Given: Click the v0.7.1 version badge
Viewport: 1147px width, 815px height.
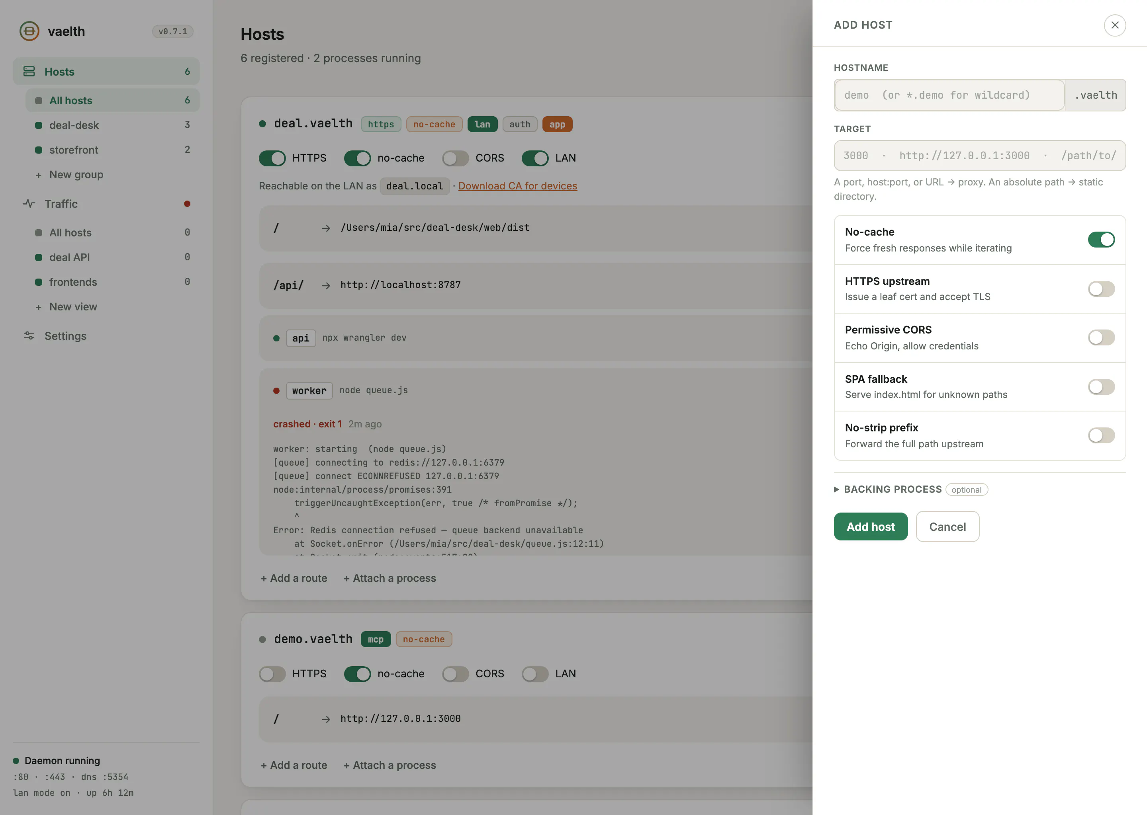Looking at the screenshot, I should tap(173, 31).
